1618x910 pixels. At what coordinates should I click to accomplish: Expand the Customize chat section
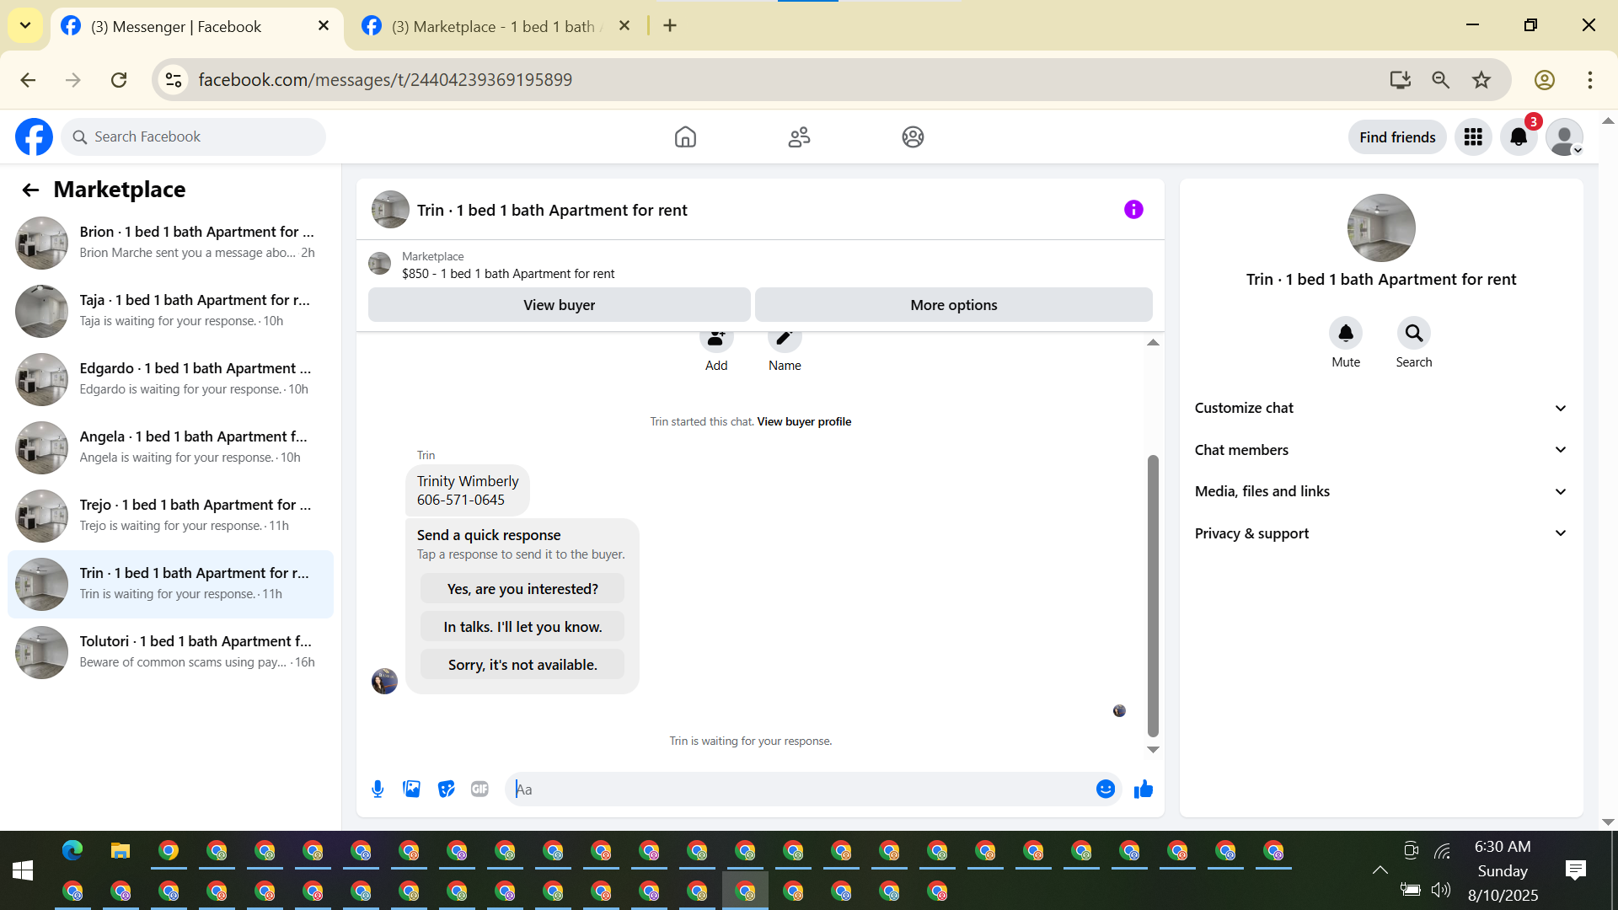(x=1381, y=408)
